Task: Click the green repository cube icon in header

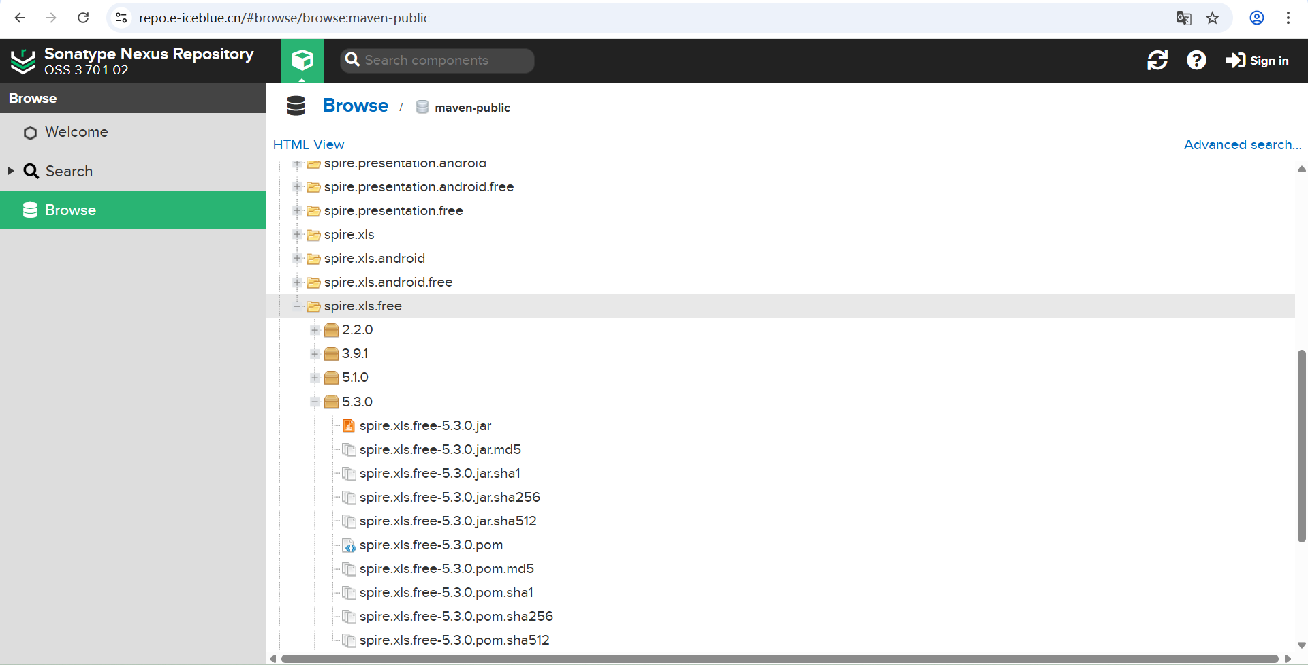Action: pyautogui.click(x=302, y=60)
